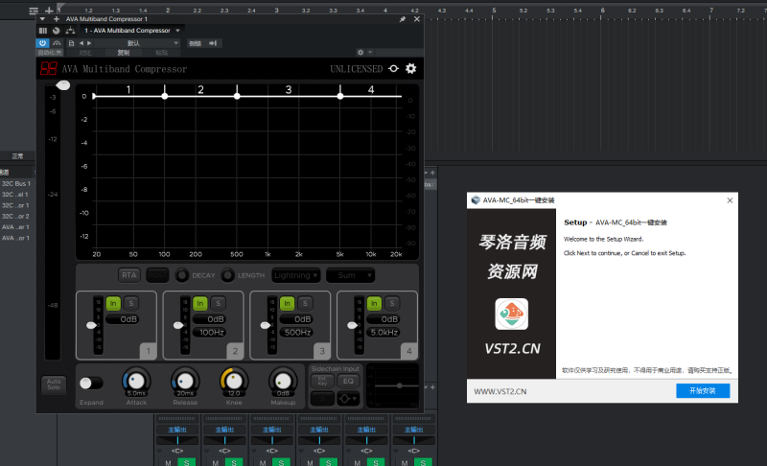
Task: Select the band 1 number tab
Action: [x=149, y=351]
